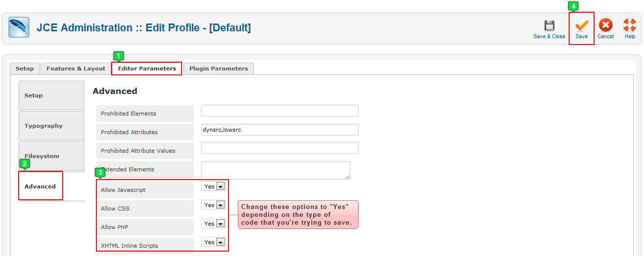The image size is (644, 256).
Task: Select the Advanced side section
Action: [x=41, y=186]
